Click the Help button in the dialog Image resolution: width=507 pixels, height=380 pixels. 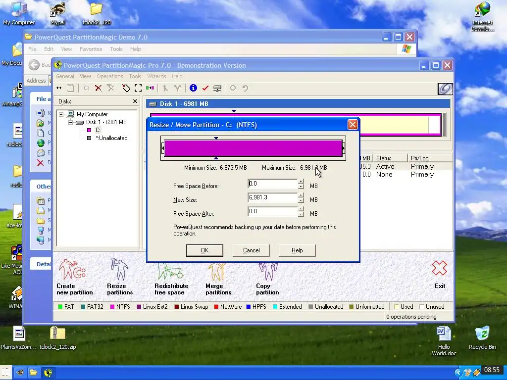pos(297,250)
